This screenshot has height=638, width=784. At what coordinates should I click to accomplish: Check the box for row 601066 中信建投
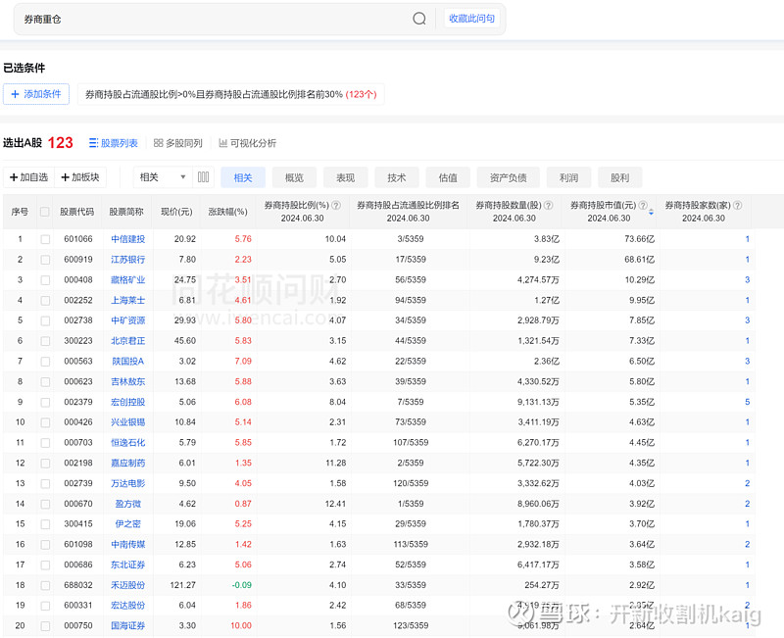pos(45,239)
